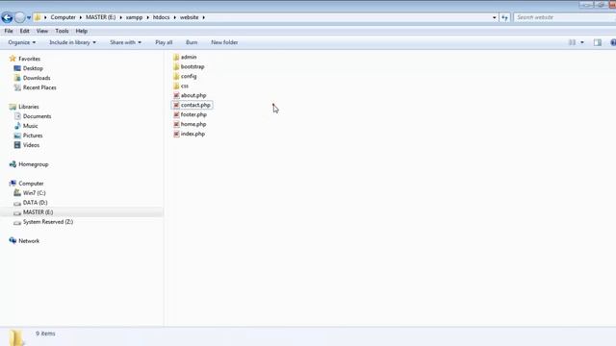Select the config folder icon
Screen dimensions: 616x346
click(176, 77)
